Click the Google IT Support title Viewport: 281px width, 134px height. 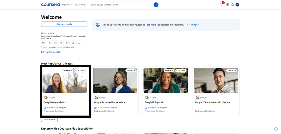[154, 102]
